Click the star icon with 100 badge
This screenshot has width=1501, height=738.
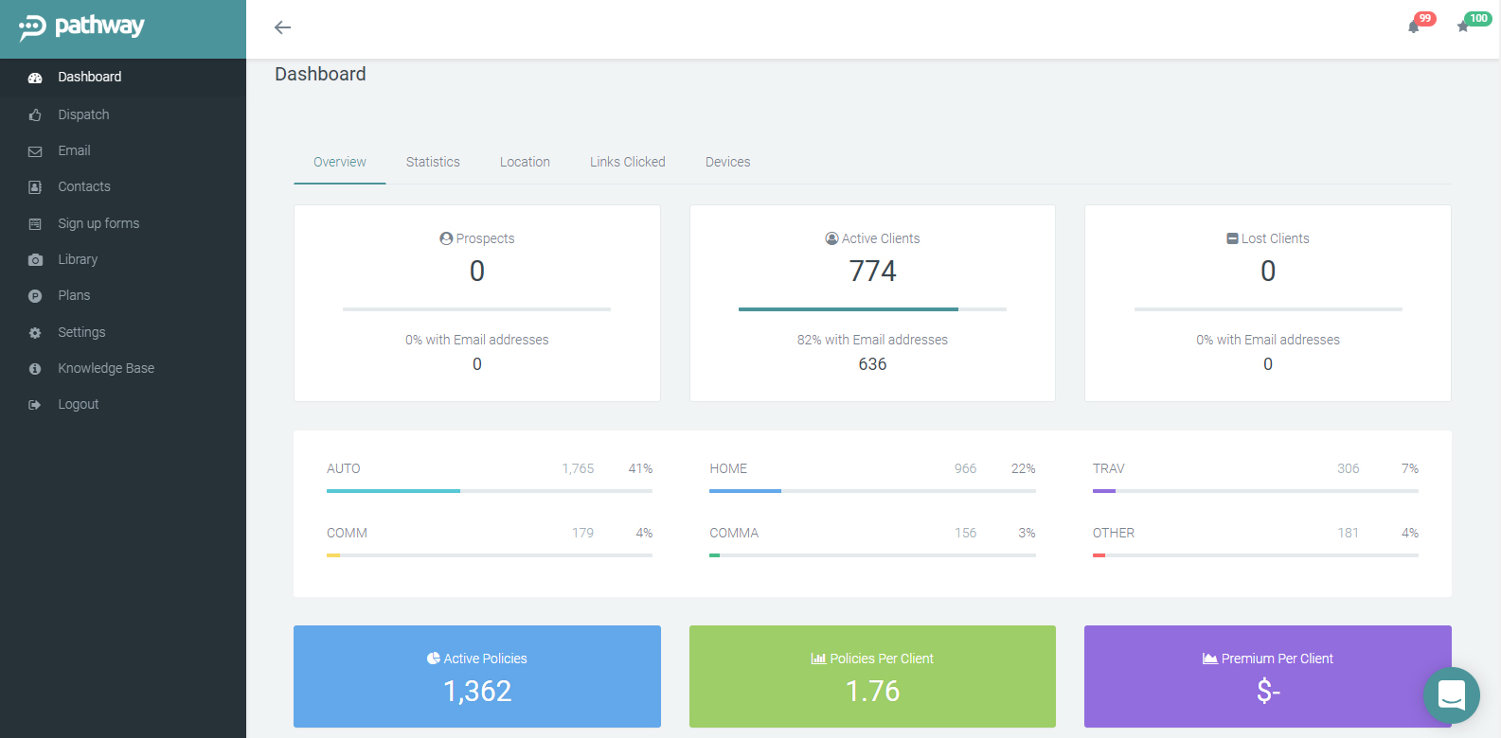(1464, 26)
